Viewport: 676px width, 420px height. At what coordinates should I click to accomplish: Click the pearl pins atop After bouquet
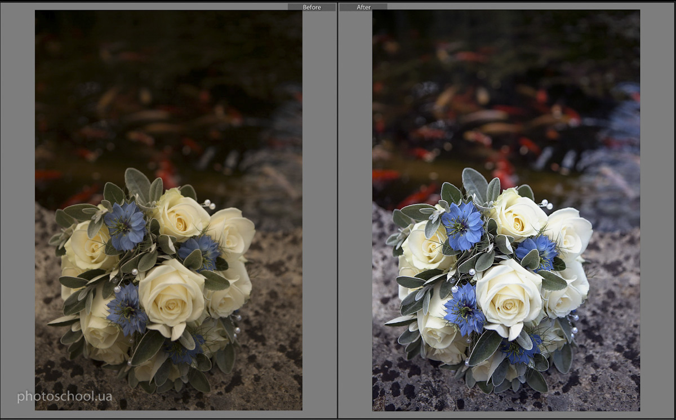click(545, 204)
